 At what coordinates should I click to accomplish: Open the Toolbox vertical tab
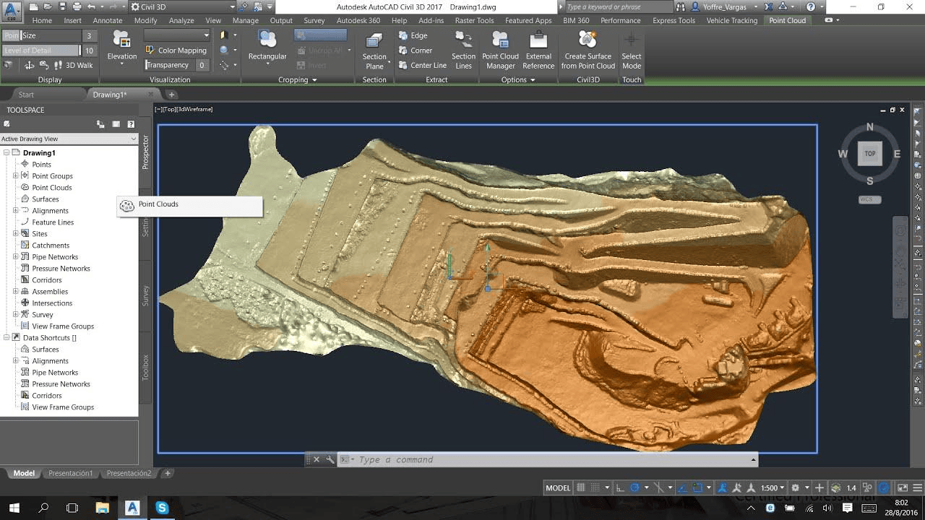click(x=145, y=368)
